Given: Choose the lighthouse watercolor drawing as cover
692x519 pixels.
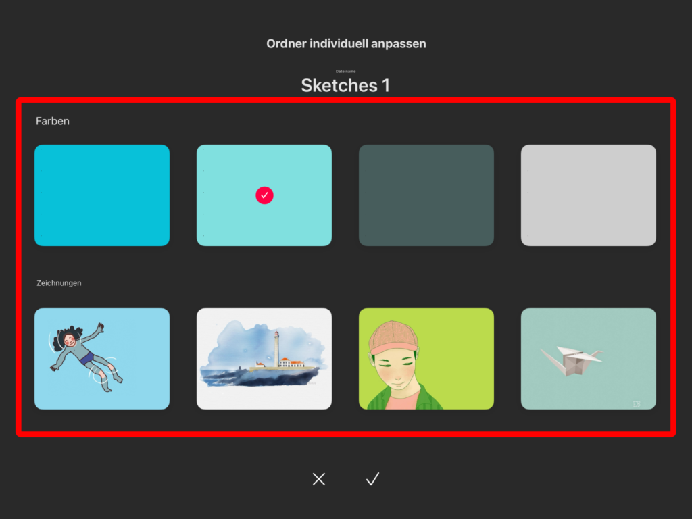Looking at the screenshot, I should pyautogui.click(x=264, y=359).
